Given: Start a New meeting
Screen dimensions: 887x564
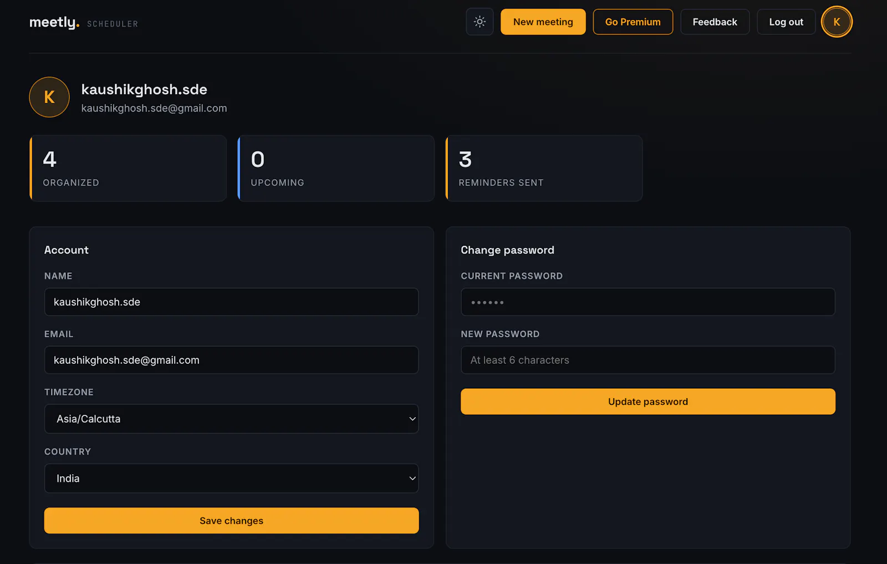Looking at the screenshot, I should point(543,22).
